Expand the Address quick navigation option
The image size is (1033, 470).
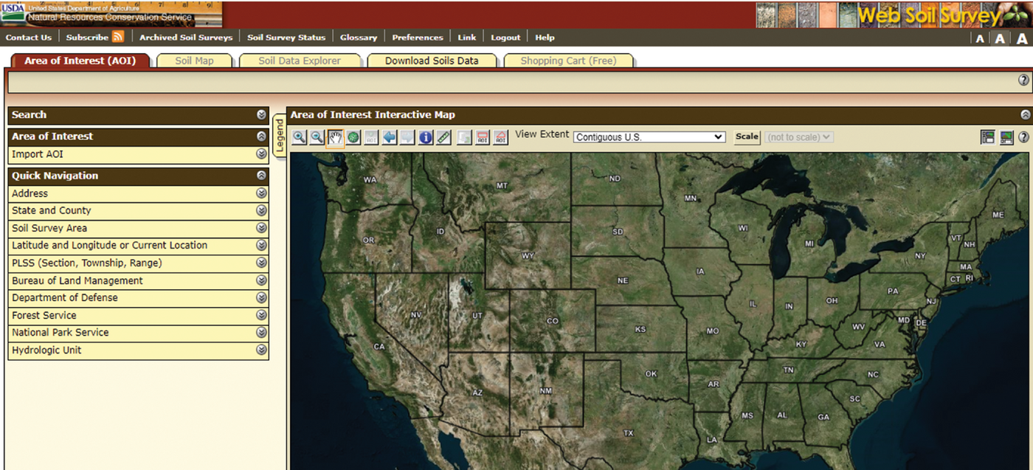click(261, 193)
